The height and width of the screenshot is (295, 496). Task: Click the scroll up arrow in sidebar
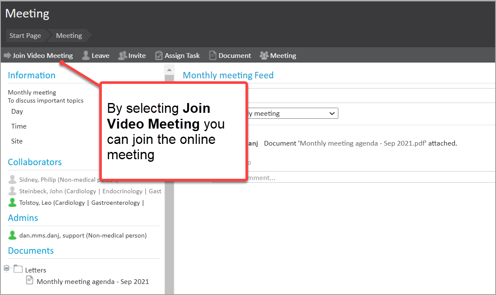coord(169,70)
